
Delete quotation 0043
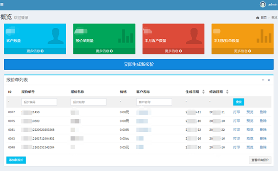click(263, 139)
